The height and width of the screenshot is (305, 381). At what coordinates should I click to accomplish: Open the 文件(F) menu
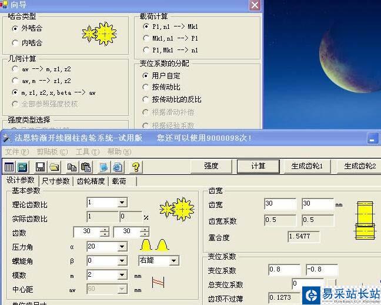click(17, 152)
